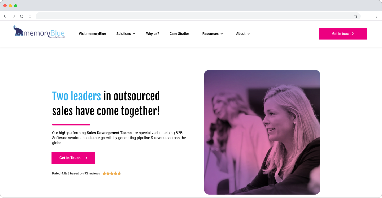Viewport: 382px width, 198px height.
Task: Click the pink header Get in touch button
Action: click(343, 34)
